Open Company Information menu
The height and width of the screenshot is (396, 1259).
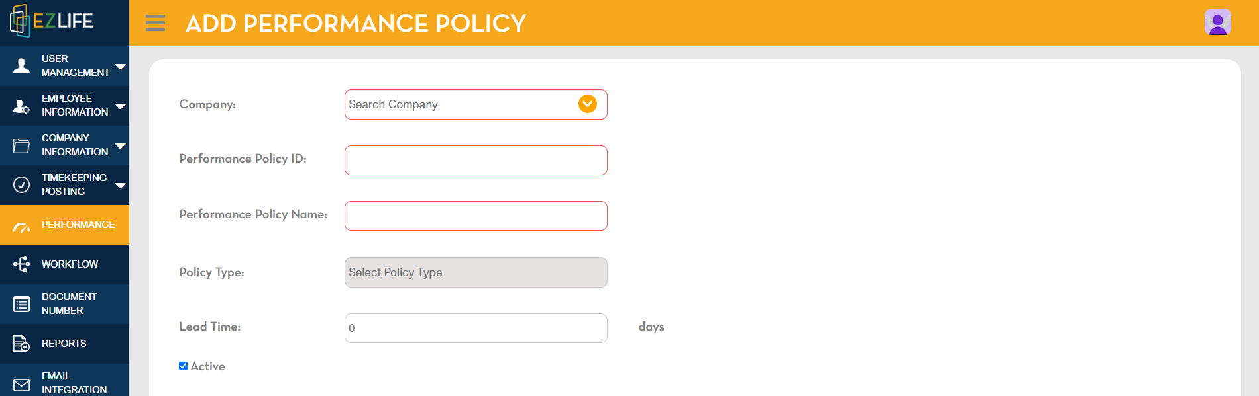(x=64, y=145)
